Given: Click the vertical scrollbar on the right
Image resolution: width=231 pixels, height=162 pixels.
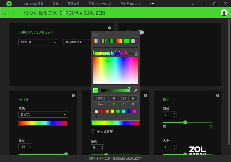Looking at the screenshot, I should pos(229,81).
